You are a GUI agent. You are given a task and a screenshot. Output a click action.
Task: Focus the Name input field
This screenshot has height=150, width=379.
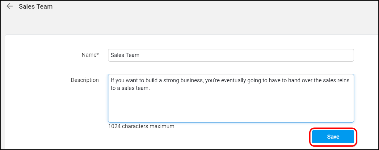231,55
